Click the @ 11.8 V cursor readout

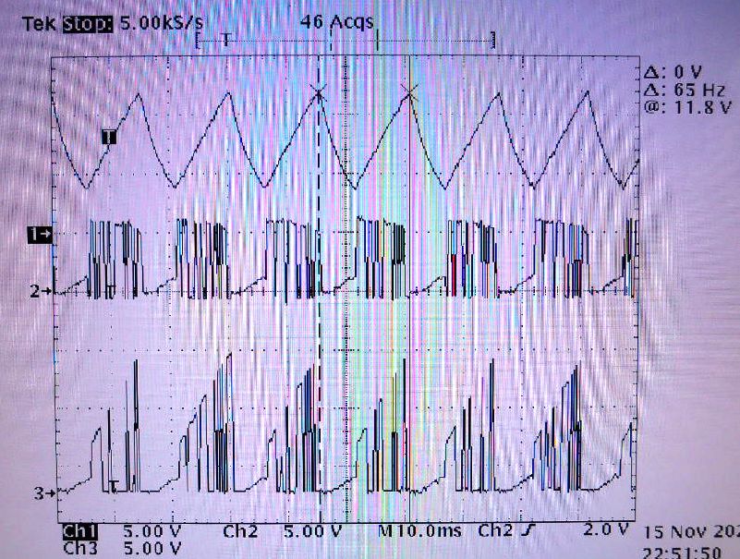(x=687, y=107)
